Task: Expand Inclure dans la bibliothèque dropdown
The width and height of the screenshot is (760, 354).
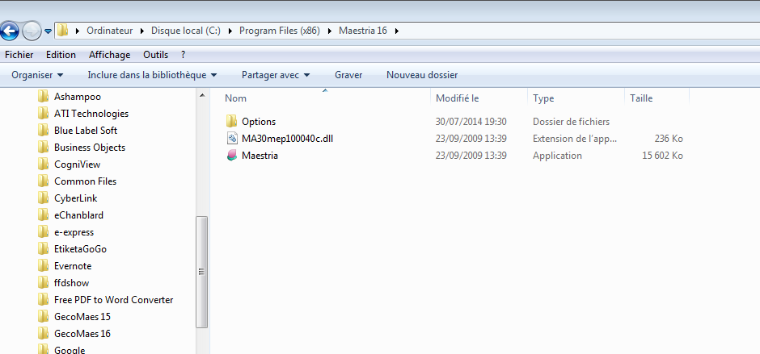Action: click(x=152, y=75)
